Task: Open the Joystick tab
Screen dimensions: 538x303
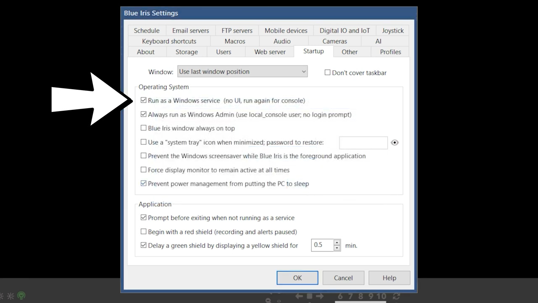Action: pyautogui.click(x=393, y=31)
